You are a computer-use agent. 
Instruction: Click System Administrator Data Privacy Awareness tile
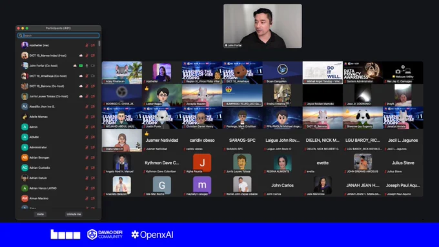click(x=363, y=73)
